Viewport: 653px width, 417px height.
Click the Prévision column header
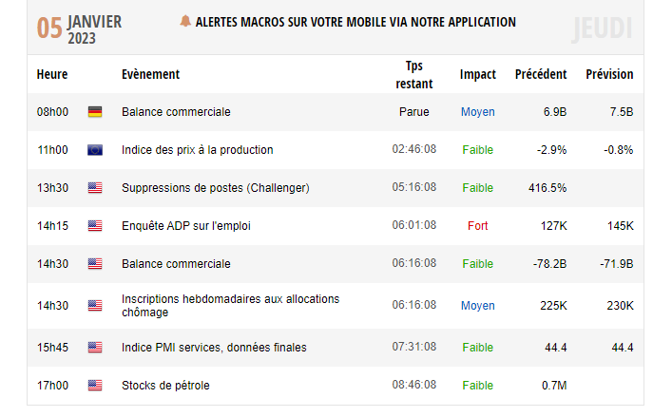(x=609, y=74)
